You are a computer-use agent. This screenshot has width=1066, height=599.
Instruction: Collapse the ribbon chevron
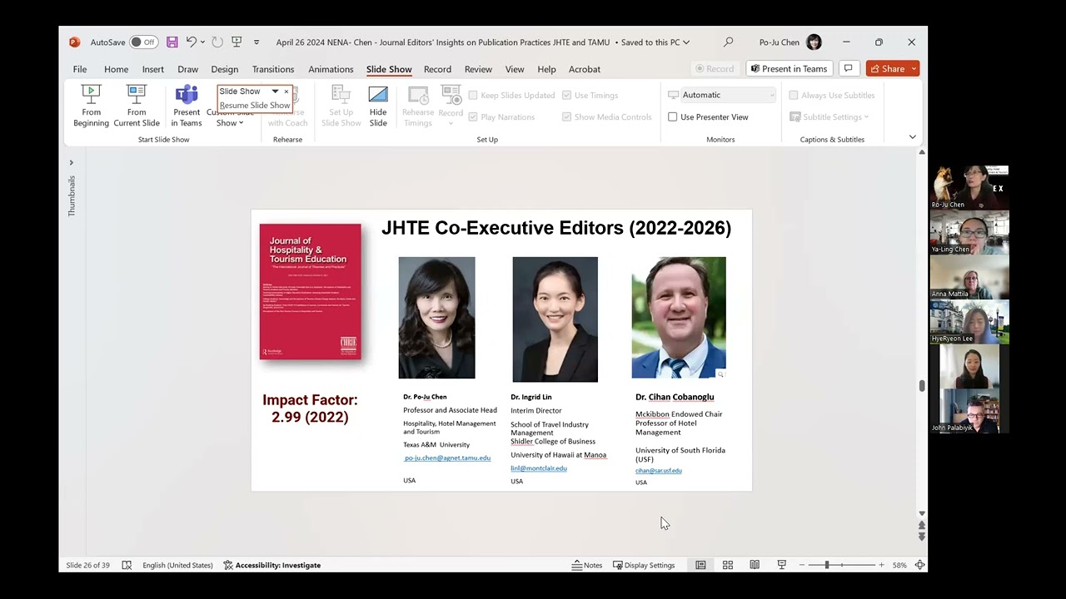click(x=912, y=137)
